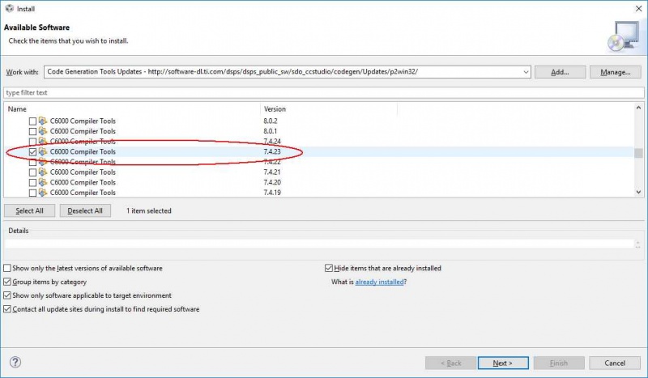Click the Install window title icon

pyautogui.click(x=9, y=9)
